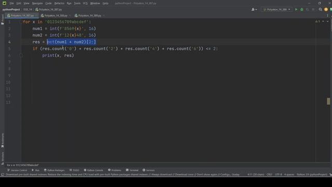The height and width of the screenshot is (187, 332).
Task: Click EGE_14 folder in the breadcrumb
Action: click(27, 9)
